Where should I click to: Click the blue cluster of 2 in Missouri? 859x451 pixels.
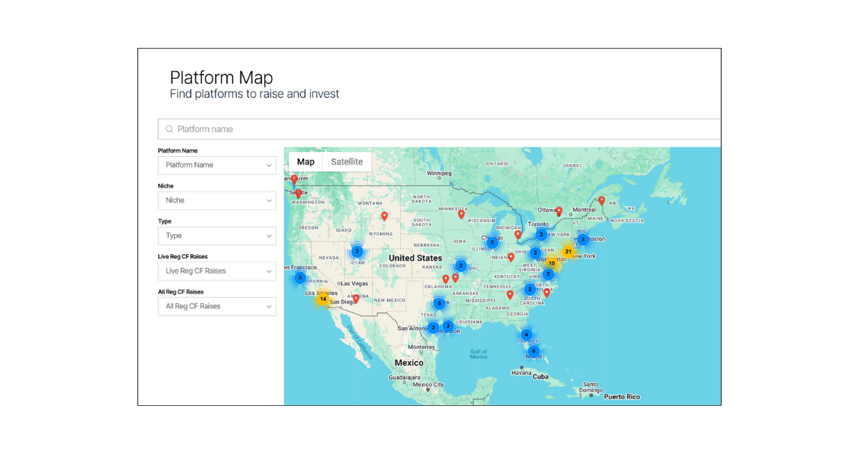(461, 266)
